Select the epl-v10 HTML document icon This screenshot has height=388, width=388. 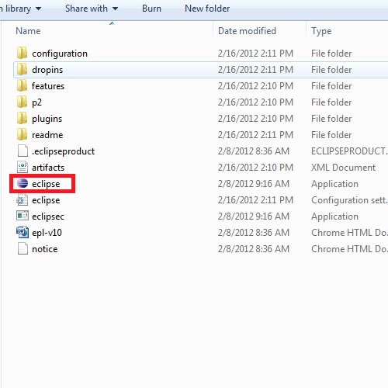pyautogui.click(x=23, y=232)
